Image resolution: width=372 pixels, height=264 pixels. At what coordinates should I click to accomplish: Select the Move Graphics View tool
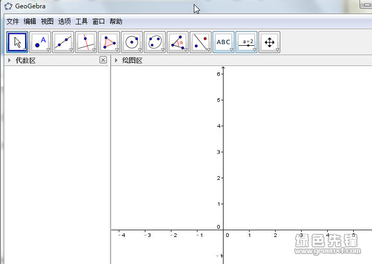[269, 42]
